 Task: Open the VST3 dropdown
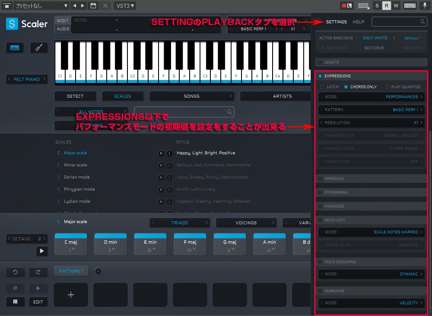click(x=125, y=6)
